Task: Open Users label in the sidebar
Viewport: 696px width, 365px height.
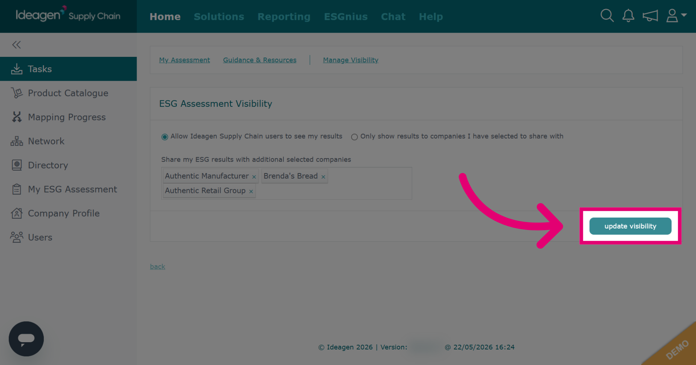Action: tap(40, 238)
